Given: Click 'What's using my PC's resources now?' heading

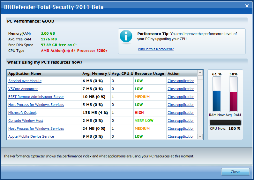Looking at the screenshot, I should [45, 62].
